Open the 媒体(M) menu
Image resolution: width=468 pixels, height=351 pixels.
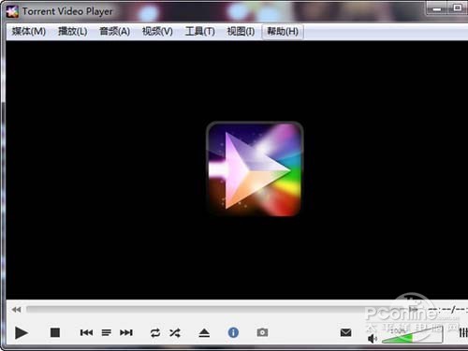click(x=29, y=32)
